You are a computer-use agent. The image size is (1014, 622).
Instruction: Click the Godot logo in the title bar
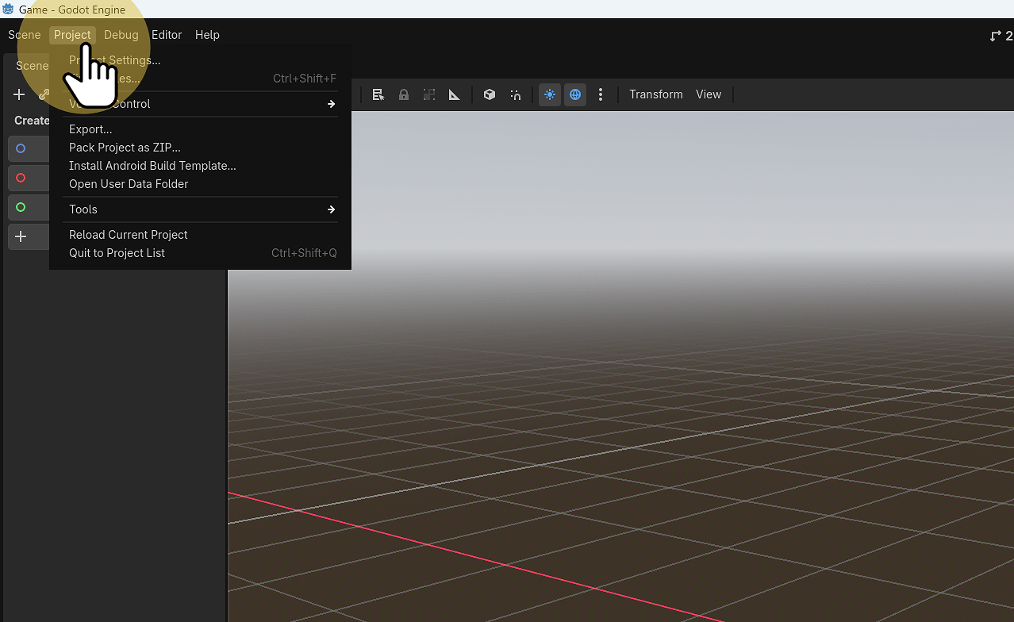pos(8,9)
